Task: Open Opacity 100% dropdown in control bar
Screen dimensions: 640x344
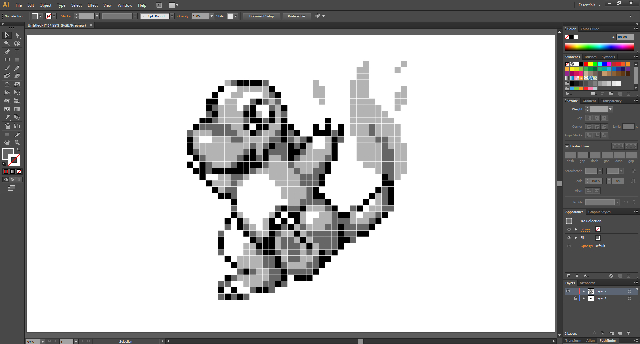Action: point(212,16)
